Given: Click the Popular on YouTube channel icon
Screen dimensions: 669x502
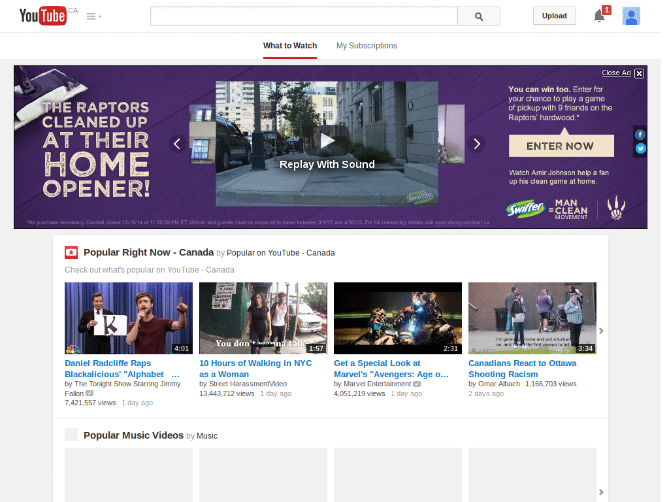Looking at the screenshot, I should click(71, 252).
